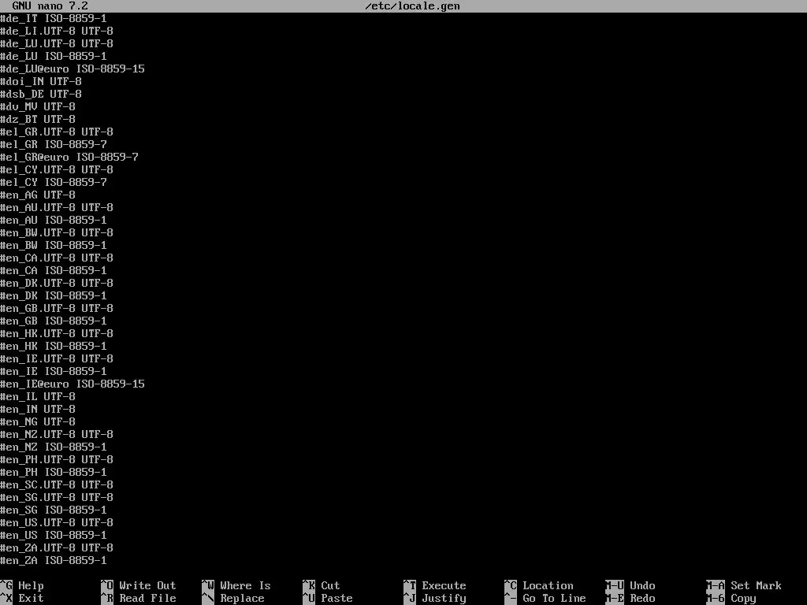
Task: Place cursor on #doi_IN UTF-8 line
Action: (x=41, y=81)
